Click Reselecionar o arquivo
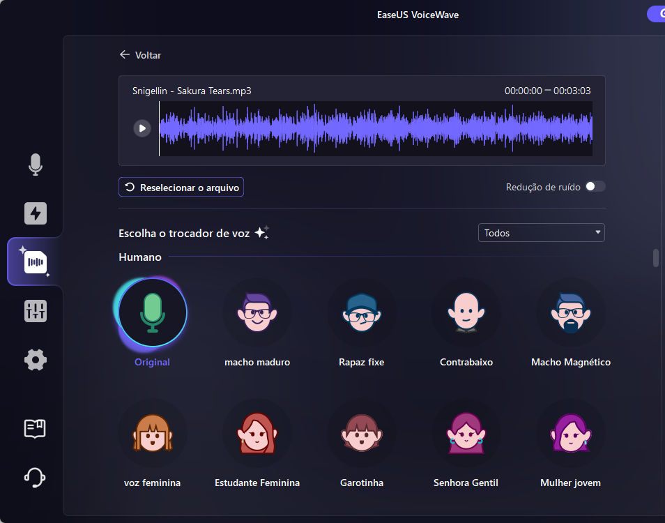The width and height of the screenshot is (665, 523). [181, 187]
